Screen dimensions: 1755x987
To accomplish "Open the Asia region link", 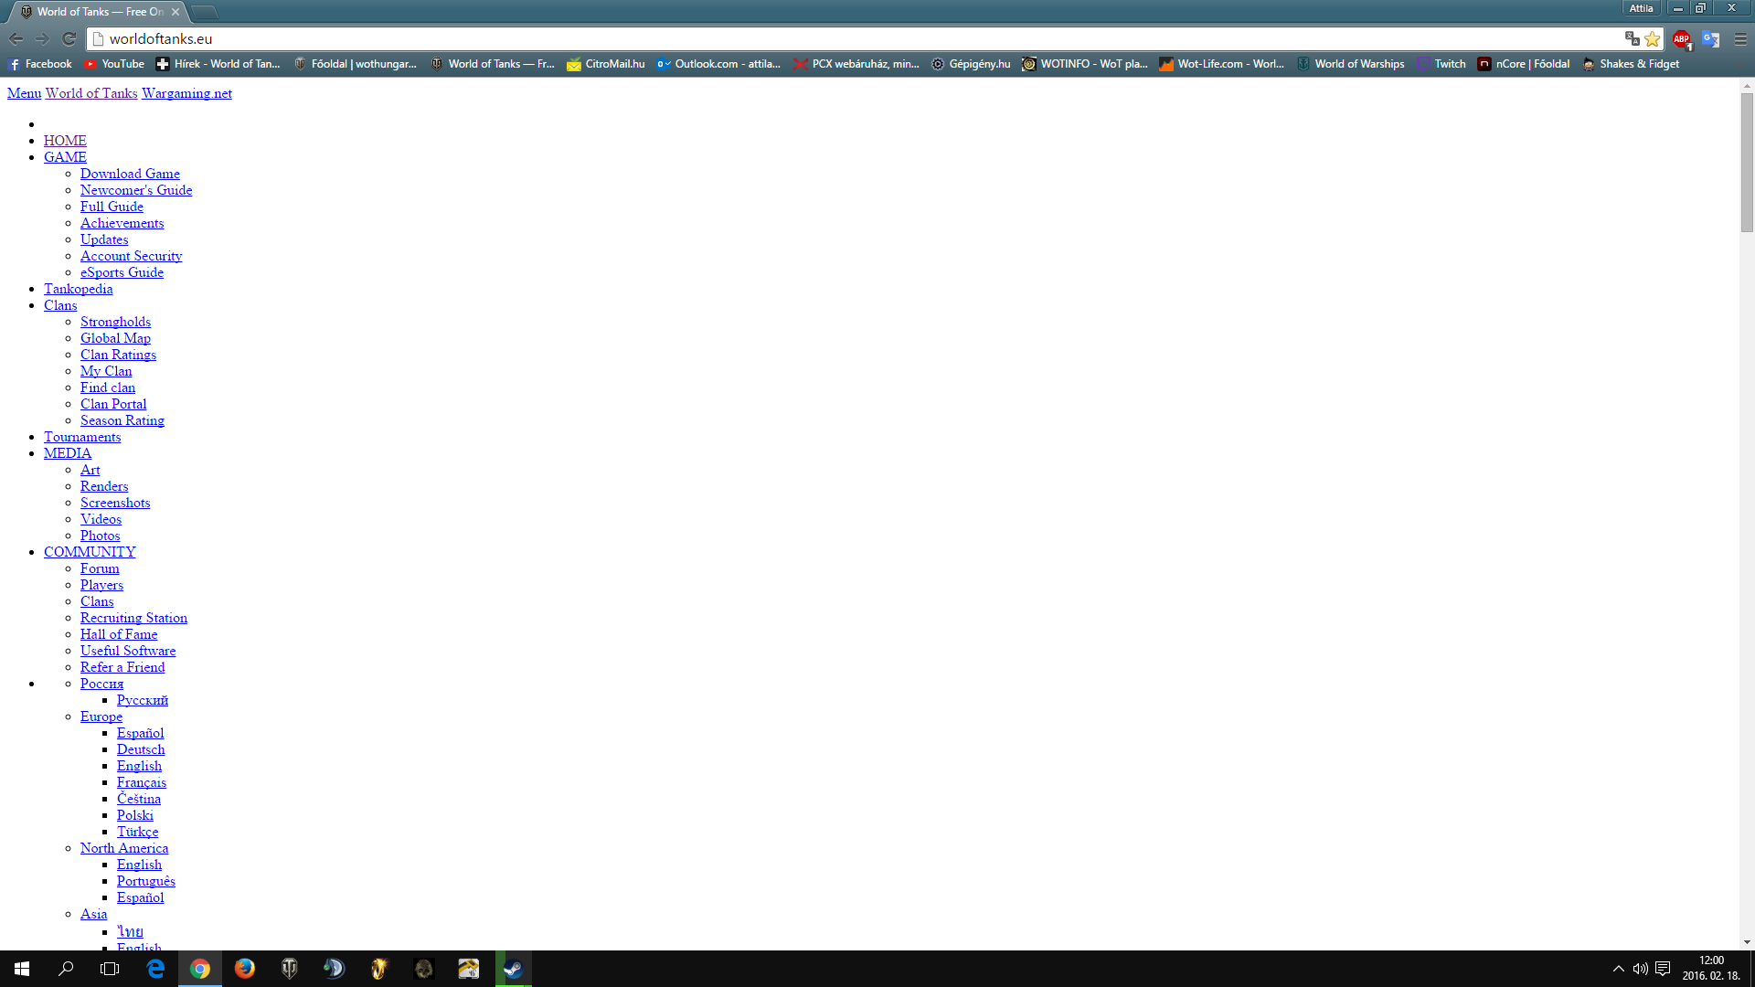I will click(x=93, y=914).
